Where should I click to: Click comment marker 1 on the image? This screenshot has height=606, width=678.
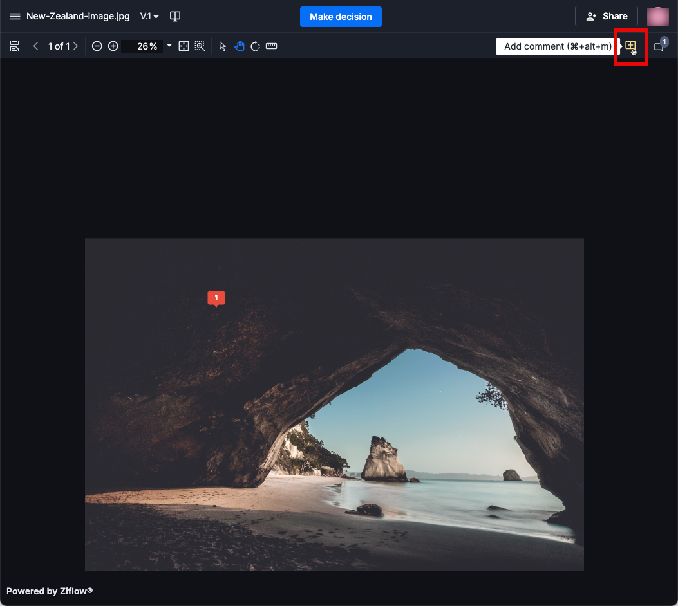pos(216,298)
